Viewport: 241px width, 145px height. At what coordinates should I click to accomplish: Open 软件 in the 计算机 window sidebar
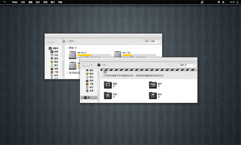coord(54,76)
